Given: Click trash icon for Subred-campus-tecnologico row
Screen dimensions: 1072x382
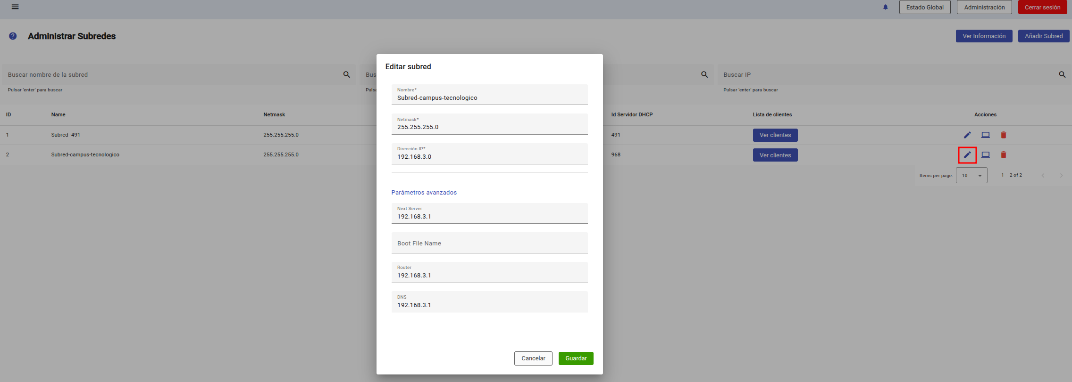Looking at the screenshot, I should pos(1004,155).
